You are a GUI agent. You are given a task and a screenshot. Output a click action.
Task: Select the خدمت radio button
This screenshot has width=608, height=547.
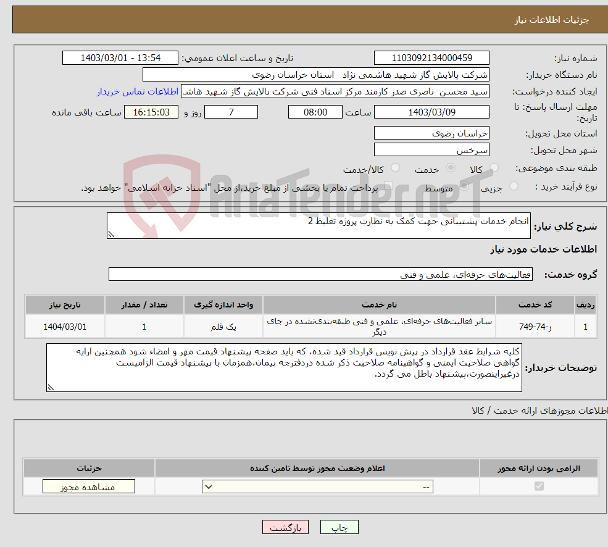point(451,167)
